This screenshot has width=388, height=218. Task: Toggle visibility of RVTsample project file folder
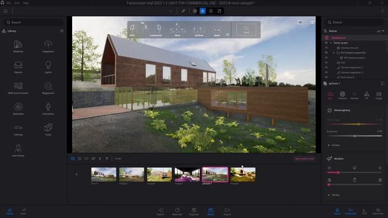326,53
